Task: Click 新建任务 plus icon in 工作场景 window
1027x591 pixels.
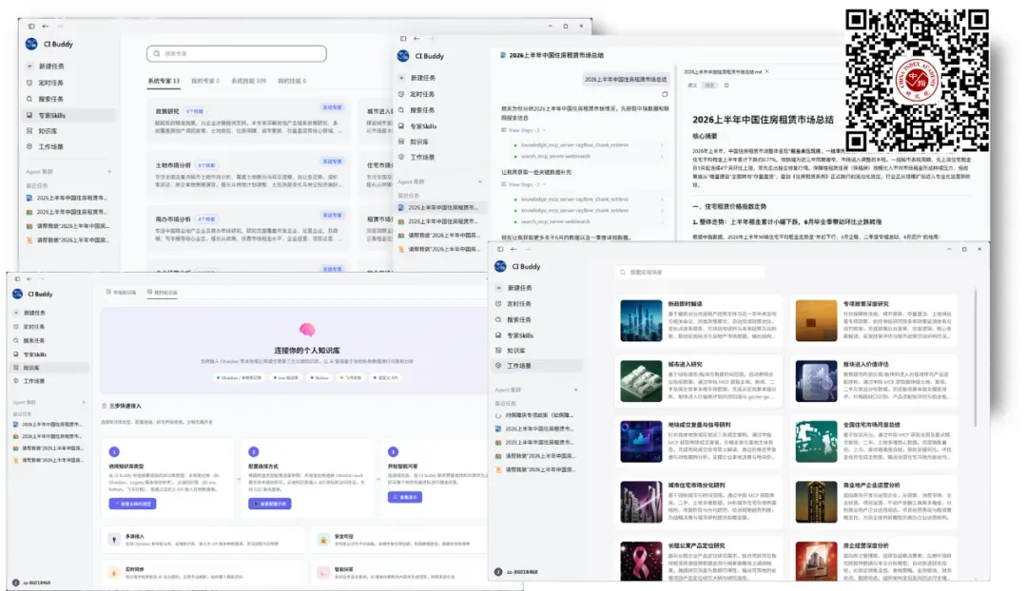Action: [x=498, y=288]
